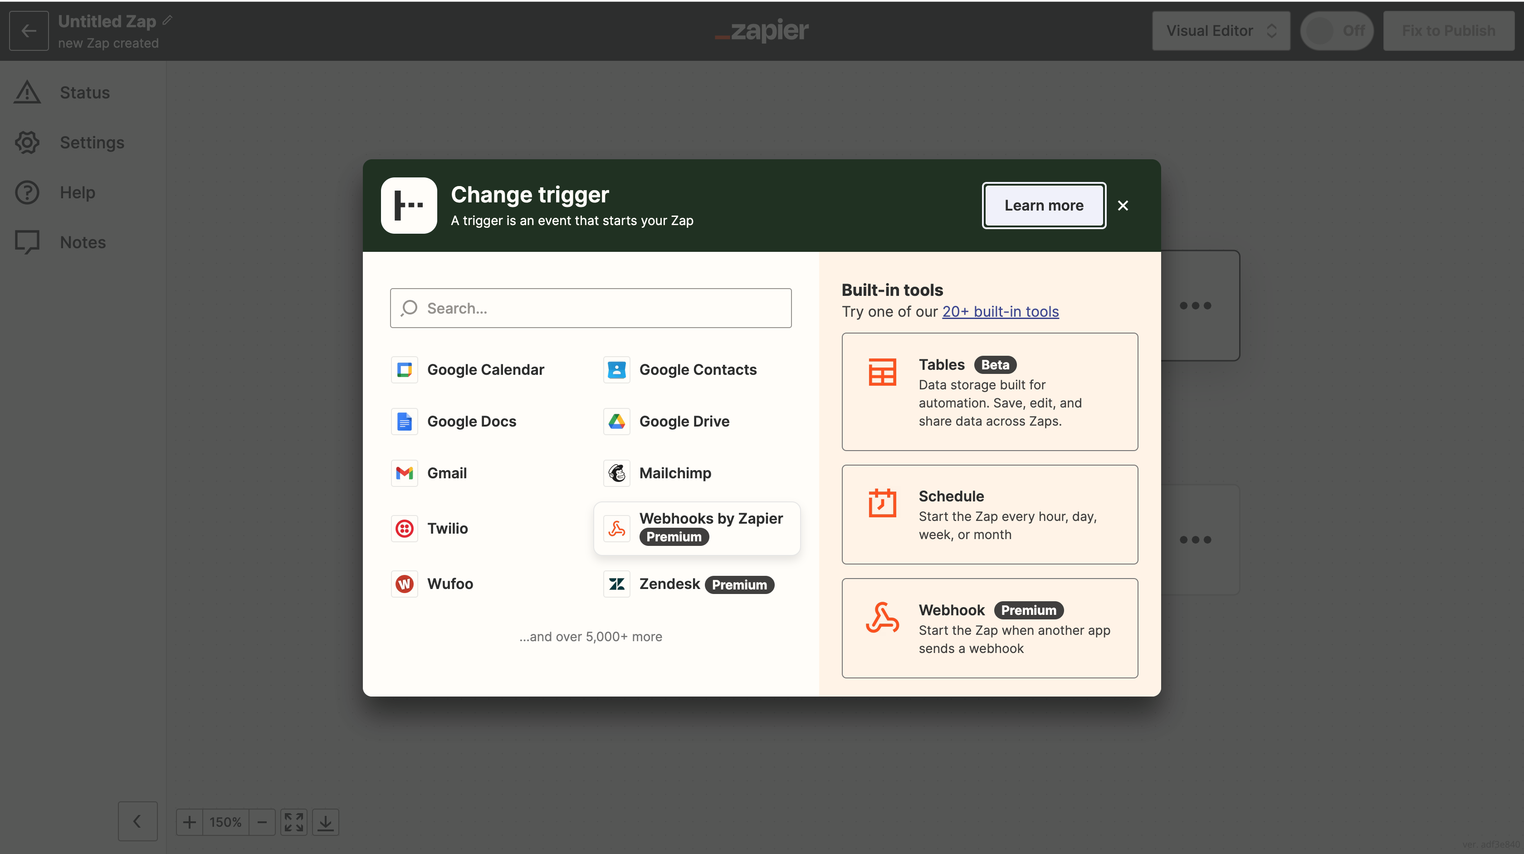1524x854 pixels.
Task: Click the dialog's Zapier trigger logo icon
Action: click(409, 206)
